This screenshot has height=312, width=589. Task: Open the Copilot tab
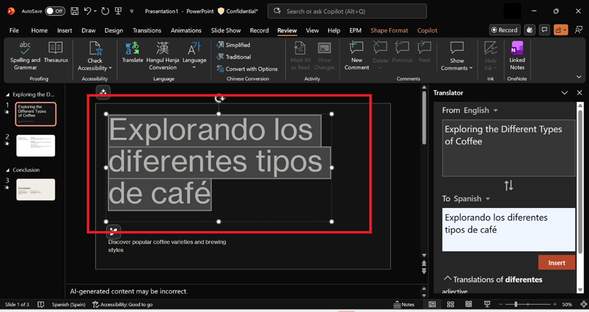click(x=427, y=30)
